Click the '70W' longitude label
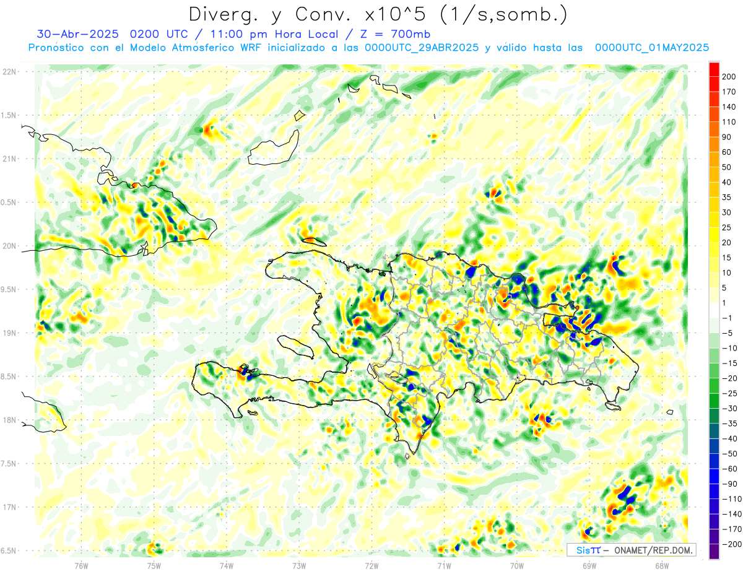 click(x=516, y=565)
